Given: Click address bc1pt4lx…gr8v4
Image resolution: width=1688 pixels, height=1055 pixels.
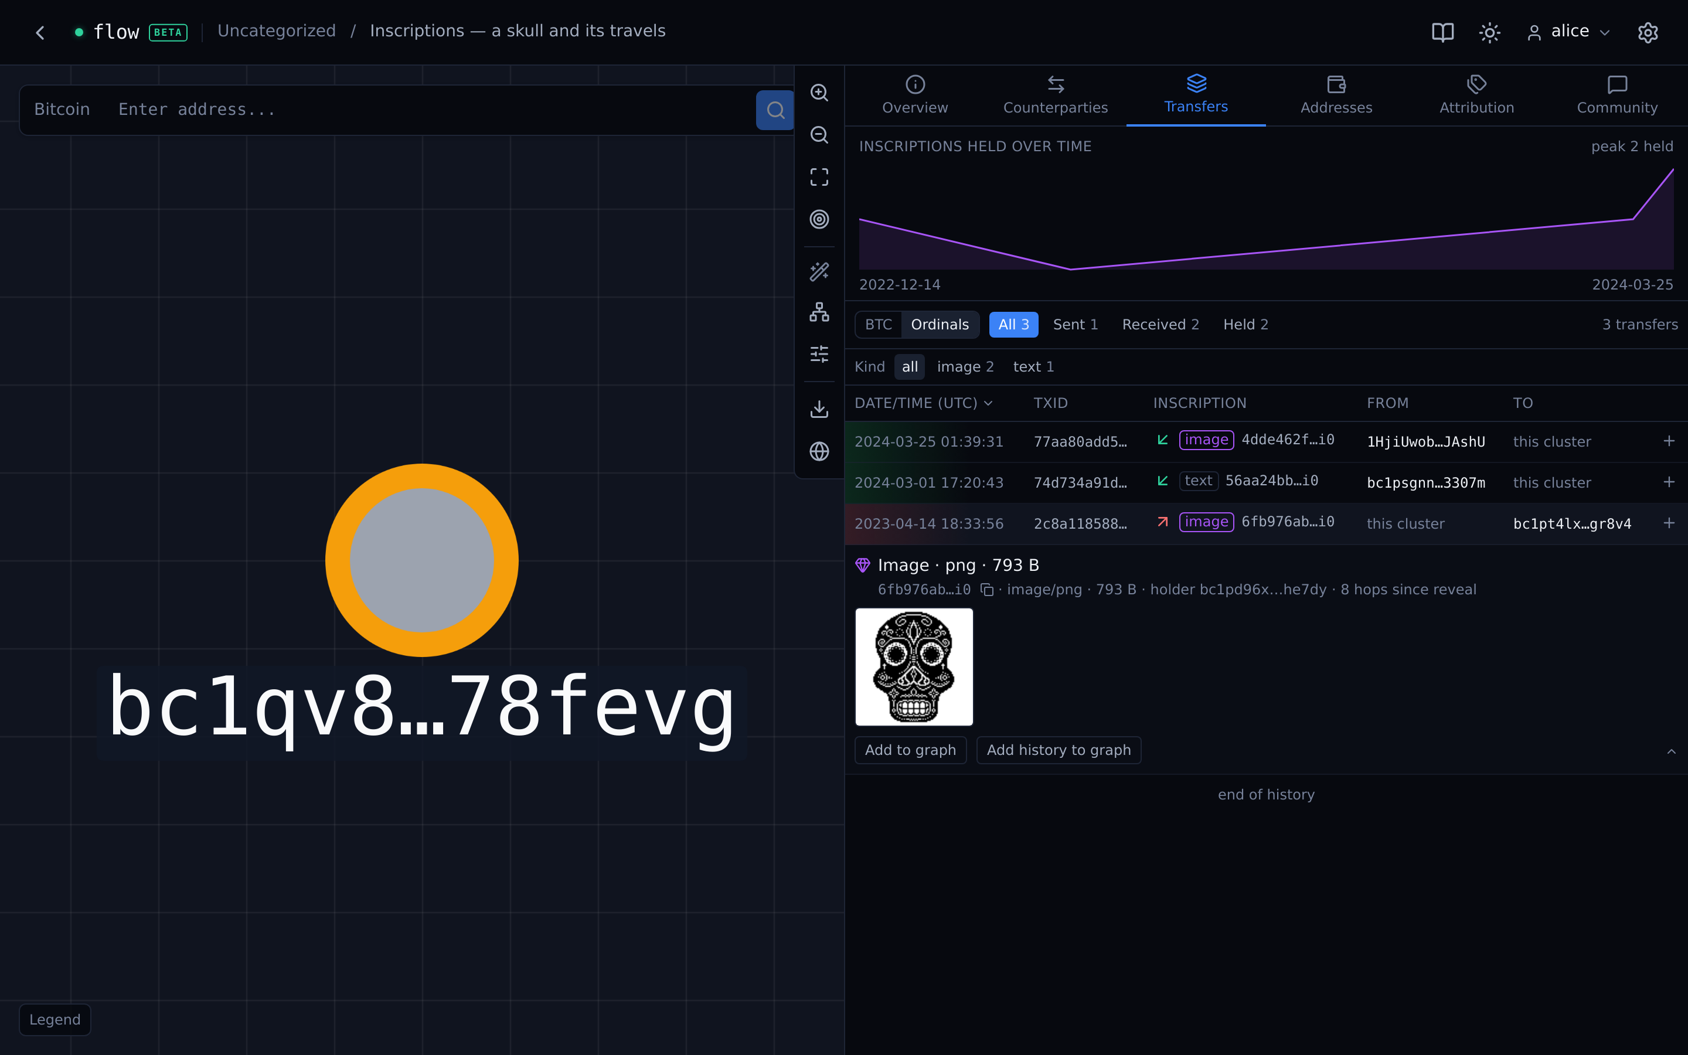Looking at the screenshot, I should tap(1572, 524).
